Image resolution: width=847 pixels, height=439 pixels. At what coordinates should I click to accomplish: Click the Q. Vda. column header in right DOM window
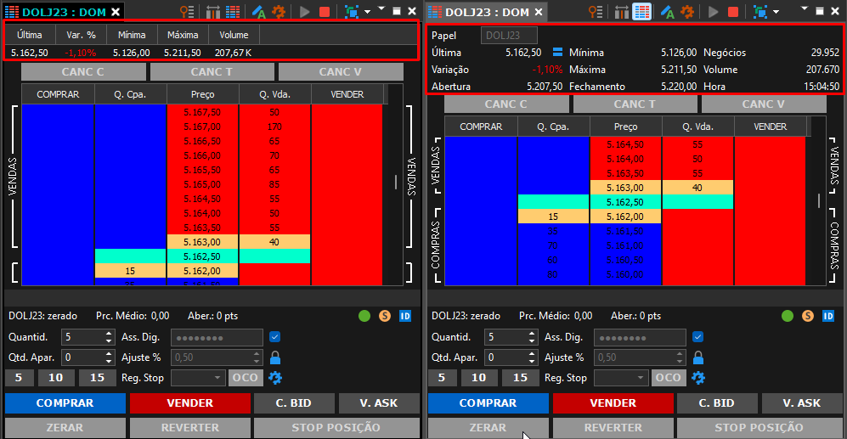pyautogui.click(x=698, y=127)
